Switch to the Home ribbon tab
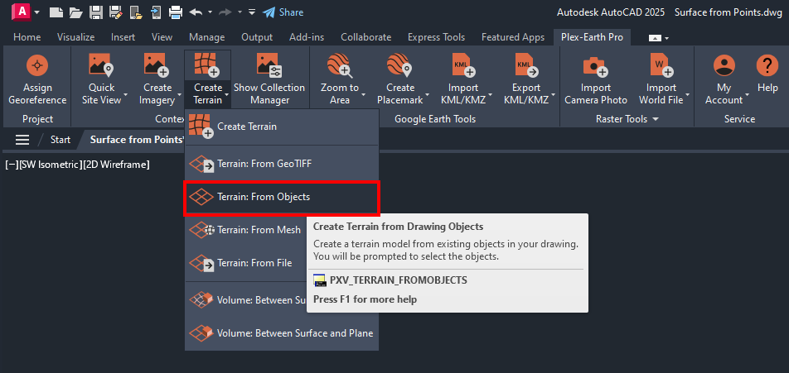 27,37
